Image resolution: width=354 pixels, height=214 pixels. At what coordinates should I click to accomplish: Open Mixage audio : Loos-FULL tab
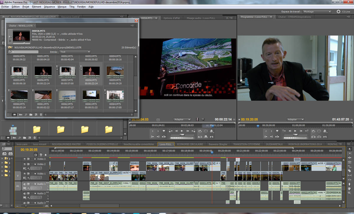pyautogui.click(x=201, y=18)
